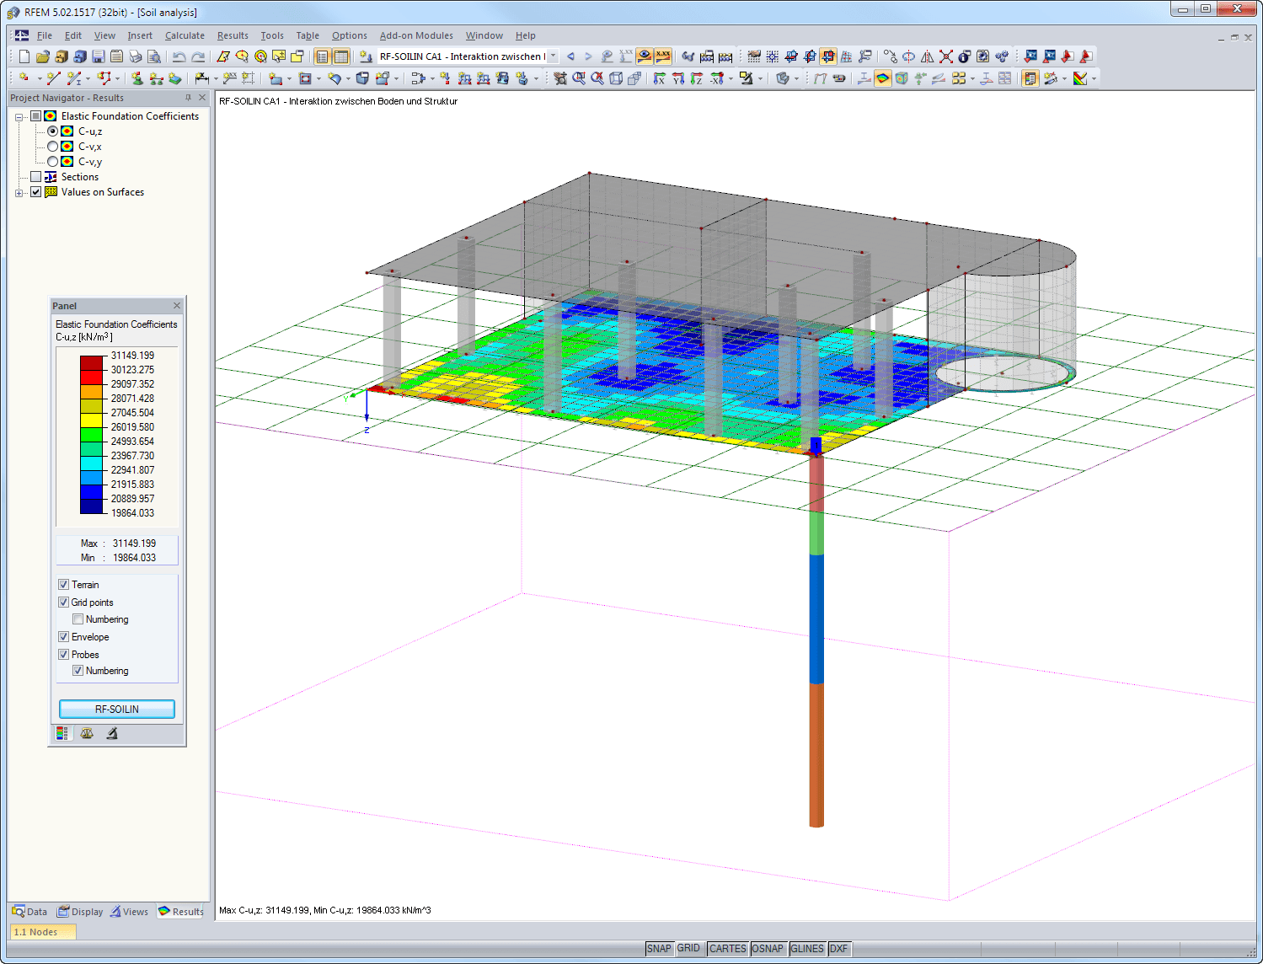Image resolution: width=1263 pixels, height=964 pixels.
Task: Click the view in Y direction icon
Action: click(678, 78)
